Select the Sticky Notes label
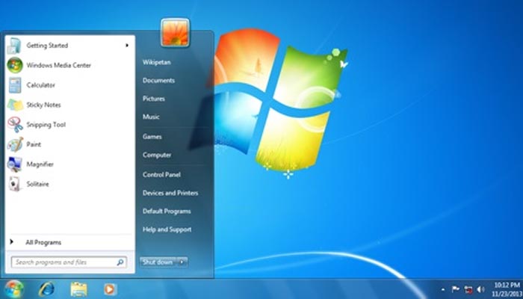The height and width of the screenshot is (299, 523). (43, 105)
